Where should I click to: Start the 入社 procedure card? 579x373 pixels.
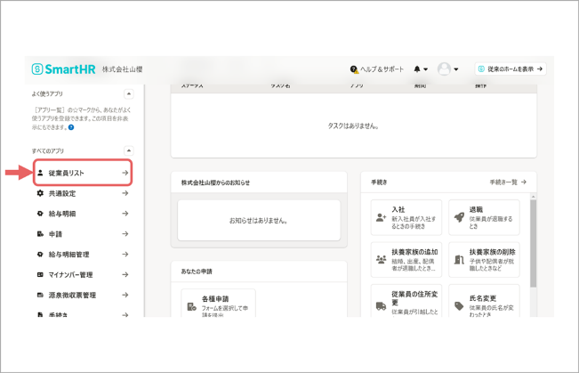[x=406, y=217]
